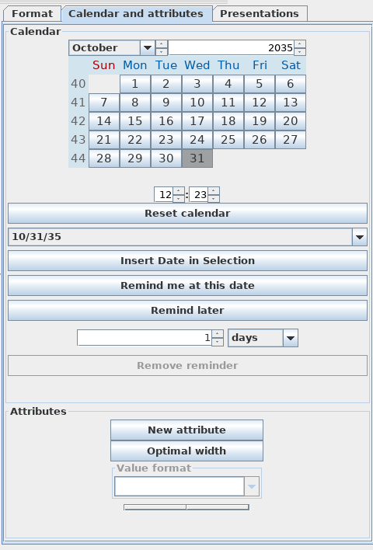This screenshot has width=373, height=550.
Task: Expand the 10/31/35 date format dropdown
Action: click(359, 237)
